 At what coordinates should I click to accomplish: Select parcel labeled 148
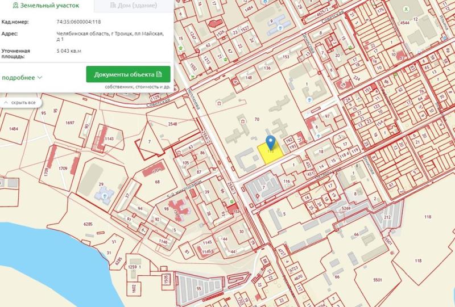249,77
